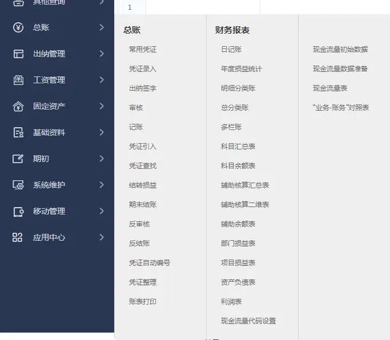
Task: Open 科目余额表
Action: [x=238, y=166]
